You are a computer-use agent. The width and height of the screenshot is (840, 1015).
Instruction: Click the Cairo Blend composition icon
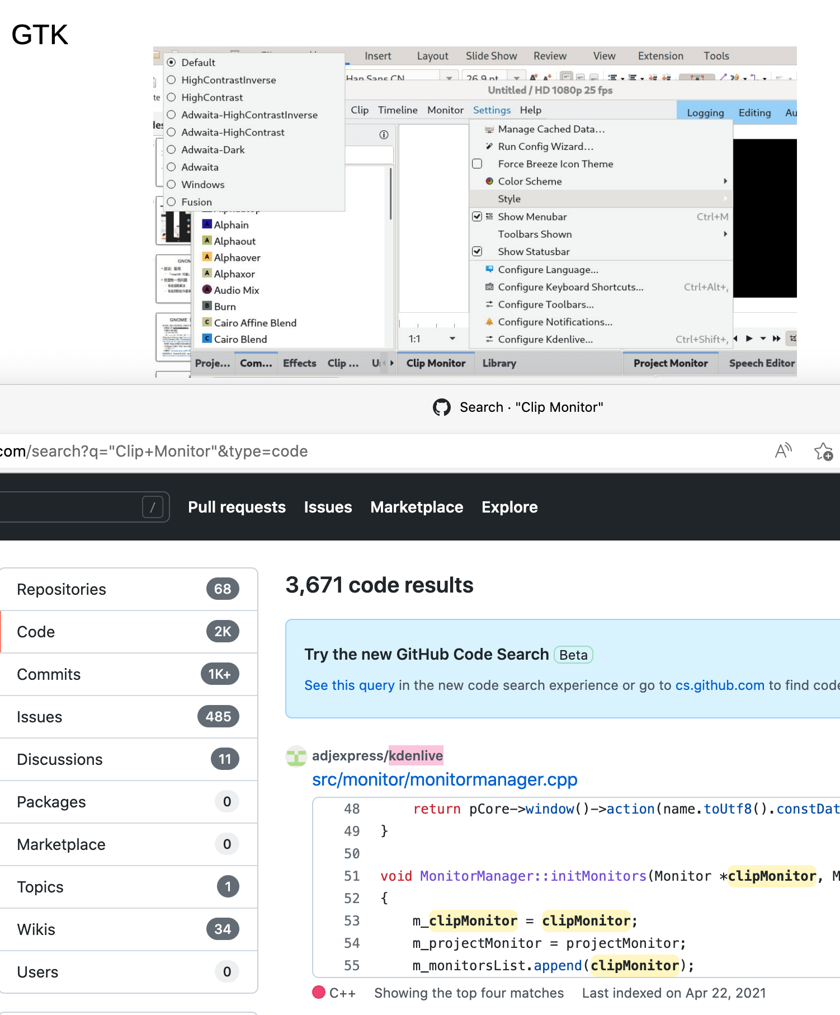pyautogui.click(x=207, y=338)
